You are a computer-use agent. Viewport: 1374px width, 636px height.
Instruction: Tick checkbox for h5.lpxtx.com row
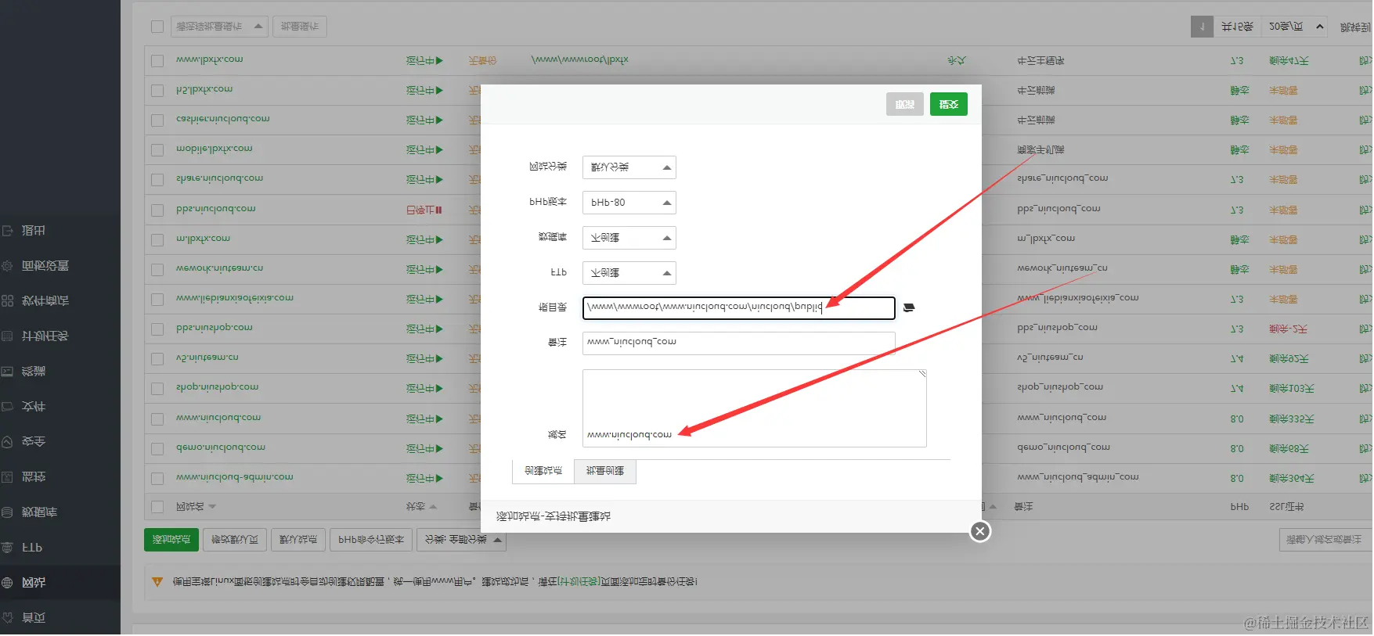[x=157, y=90]
